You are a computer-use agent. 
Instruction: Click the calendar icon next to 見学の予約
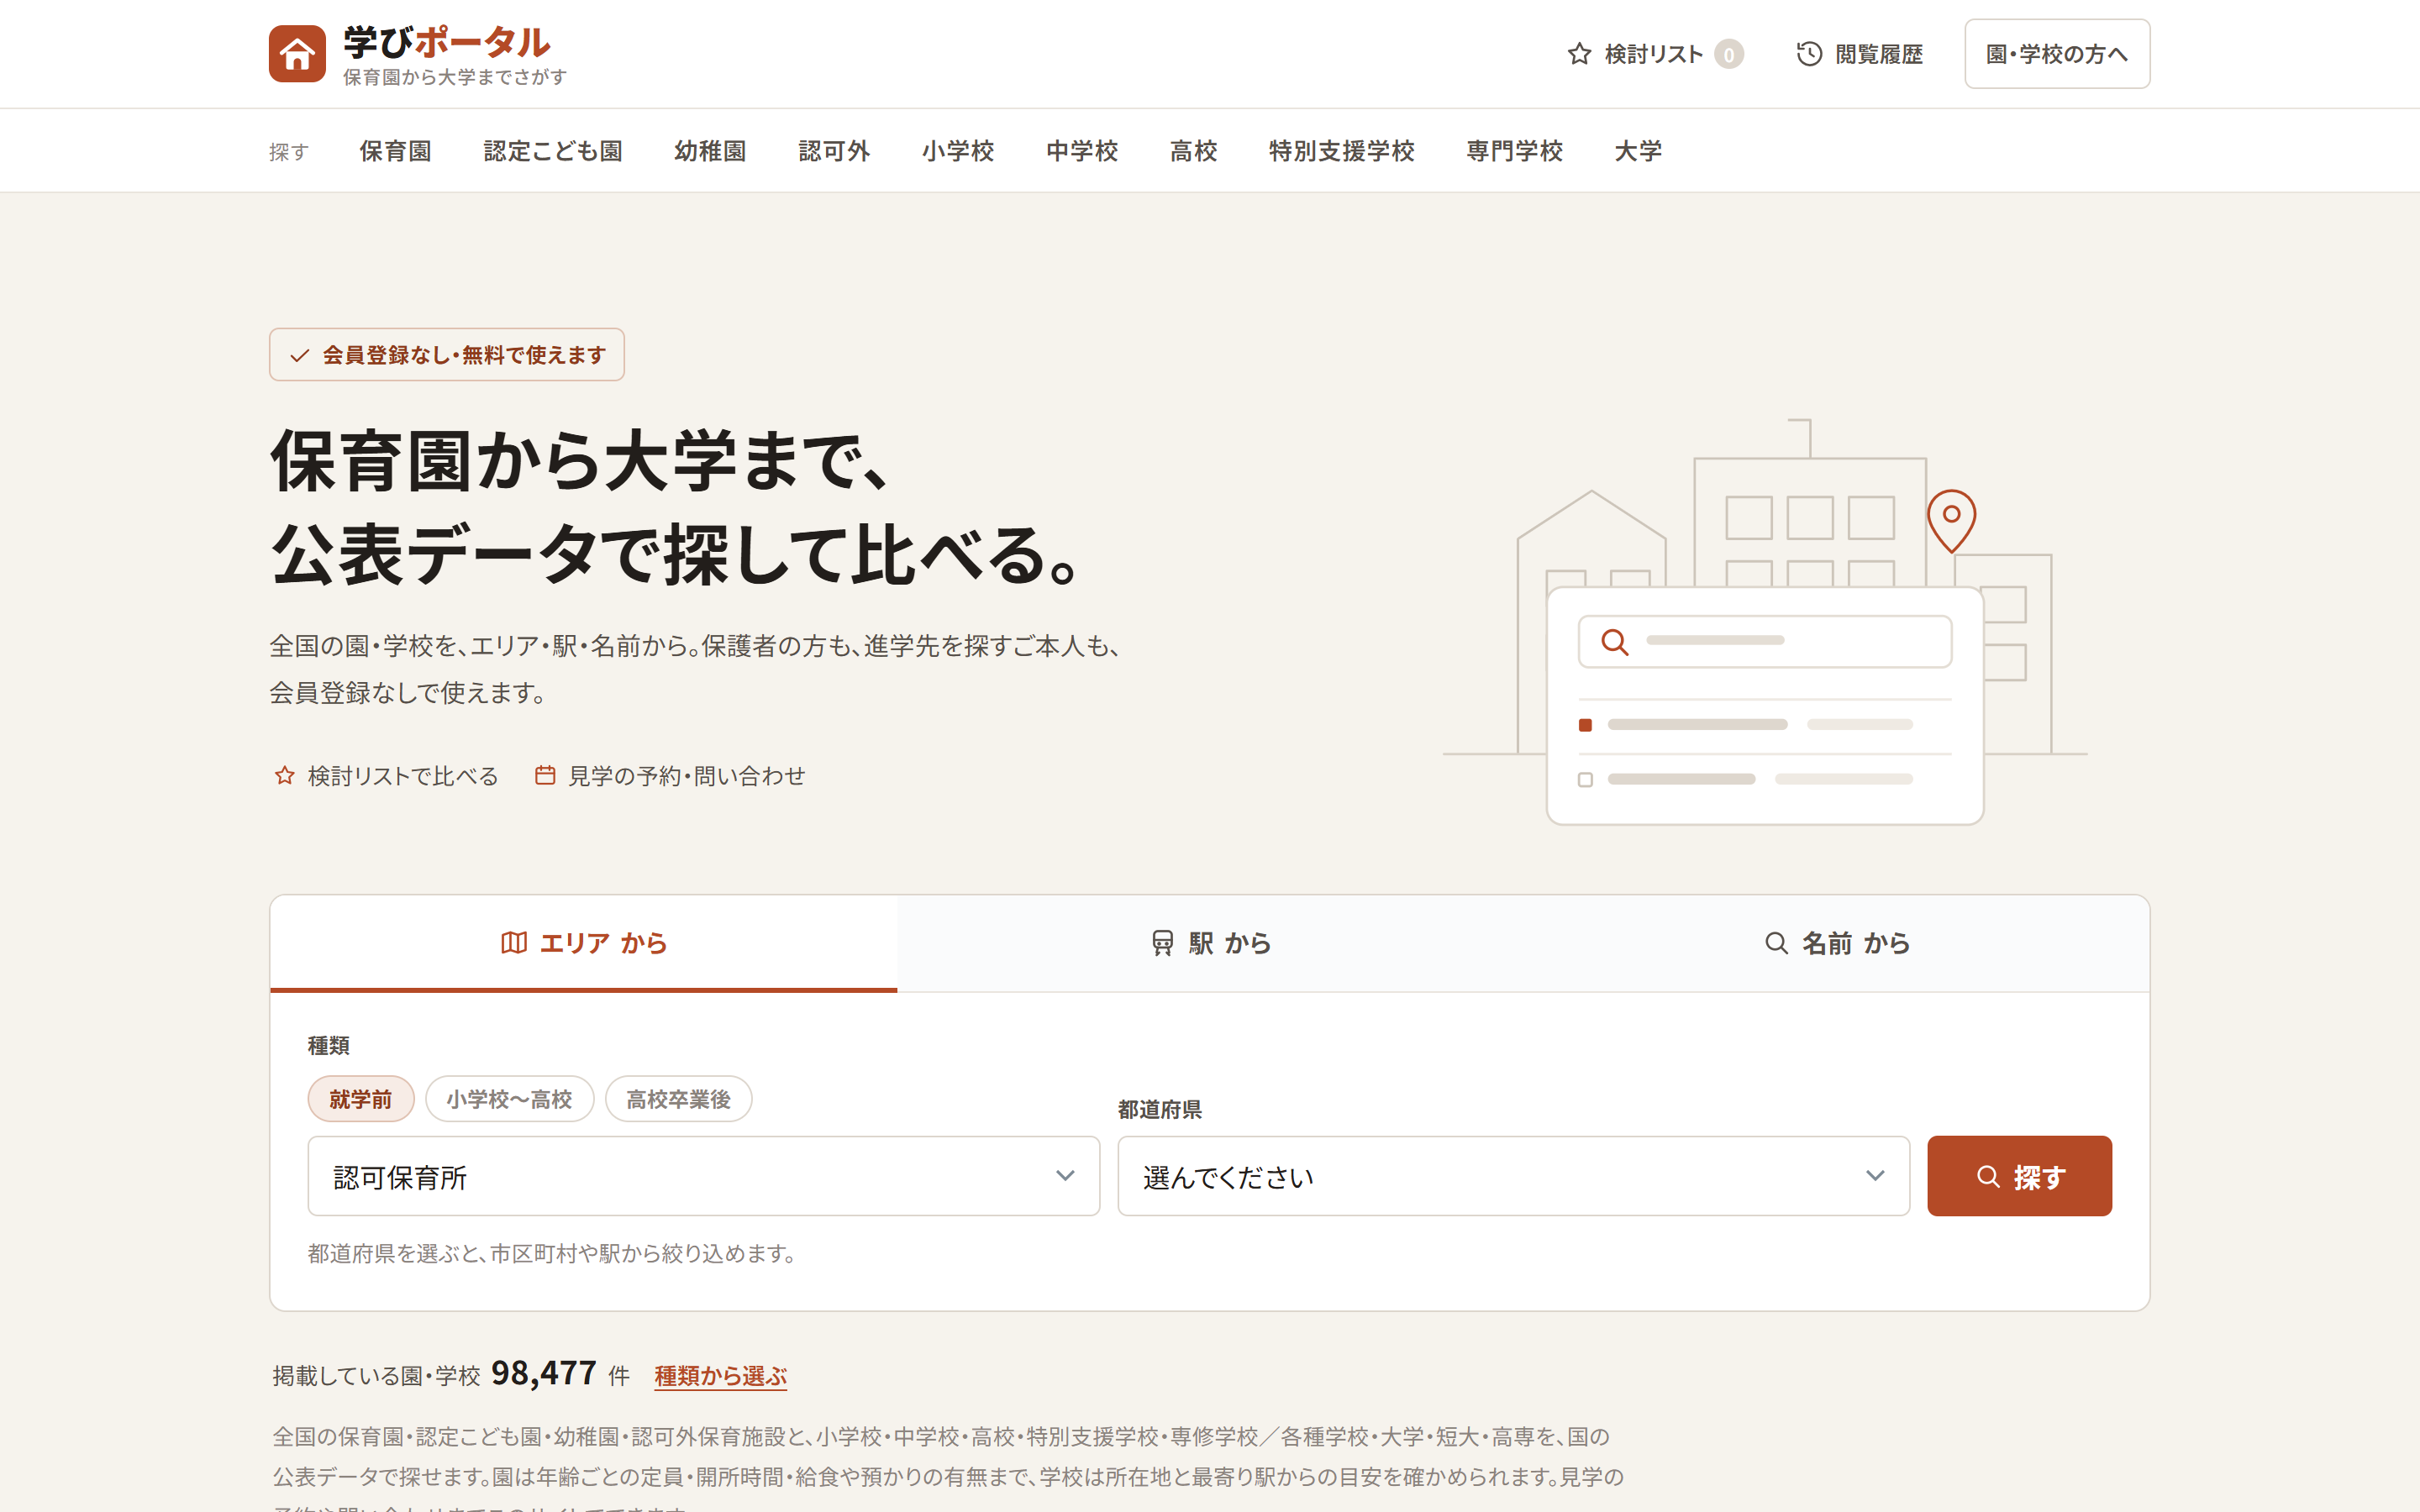(x=545, y=776)
